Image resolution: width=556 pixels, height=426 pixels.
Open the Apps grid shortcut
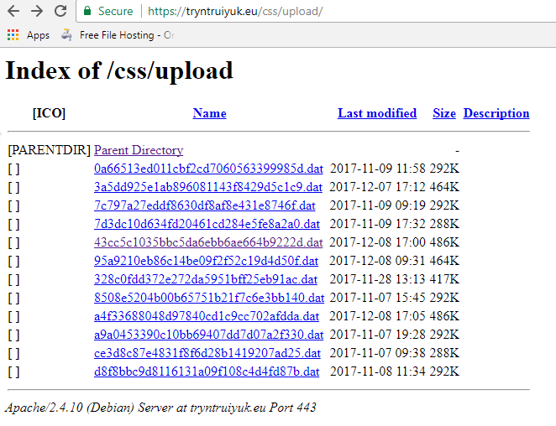[29, 35]
